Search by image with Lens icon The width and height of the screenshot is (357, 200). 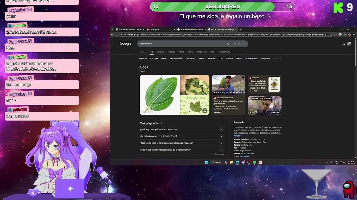[239, 44]
